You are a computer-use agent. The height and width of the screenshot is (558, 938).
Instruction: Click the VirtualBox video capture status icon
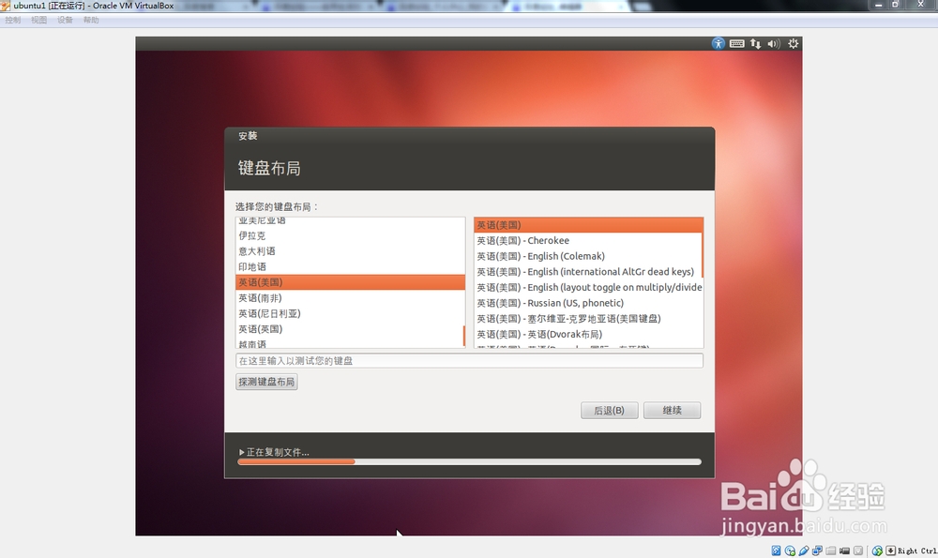845,550
